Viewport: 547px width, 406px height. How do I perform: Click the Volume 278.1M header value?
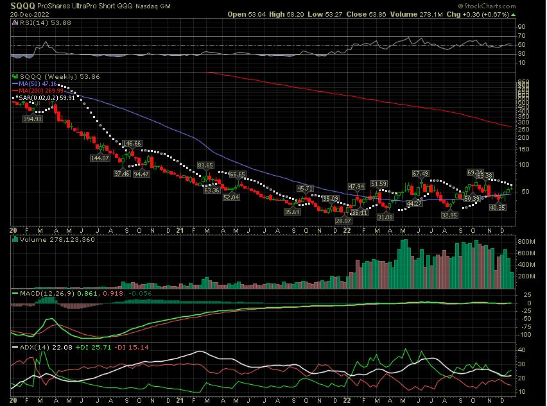tap(417, 15)
